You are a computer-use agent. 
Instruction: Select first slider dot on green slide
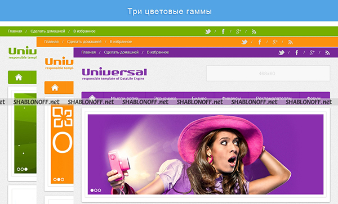[x=19, y=169]
